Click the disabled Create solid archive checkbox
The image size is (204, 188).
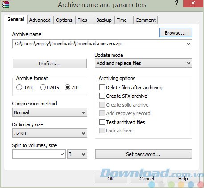pyautogui.click(x=102, y=105)
